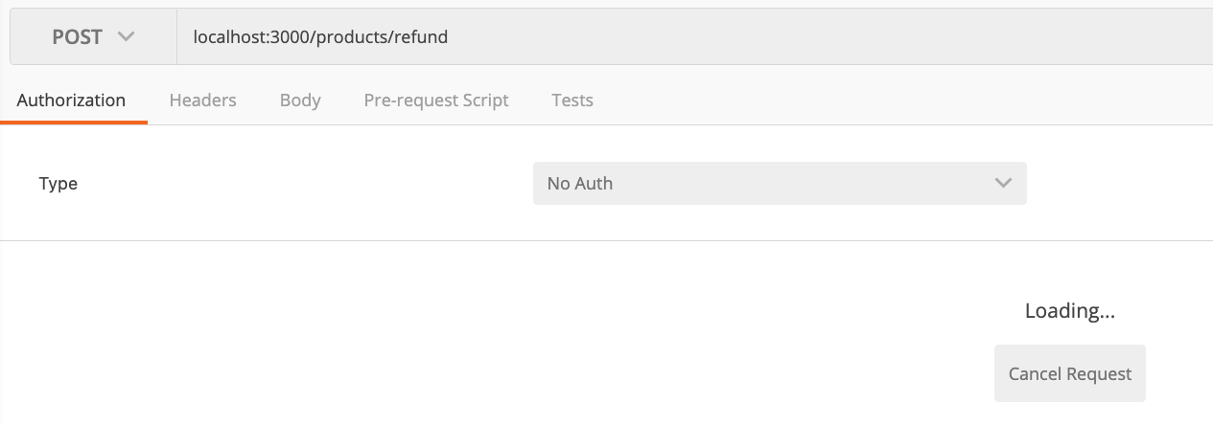Focus the request URL input field
Viewport: 1213px width, 425px height.
(690, 37)
